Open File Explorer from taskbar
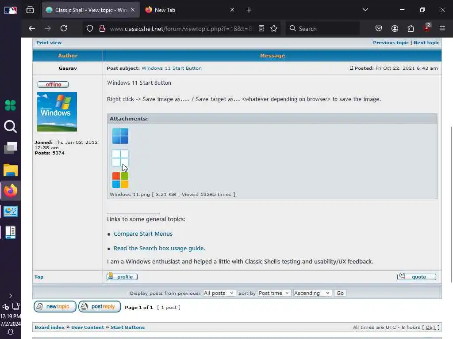The image size is (453, 339). point(11,170)
